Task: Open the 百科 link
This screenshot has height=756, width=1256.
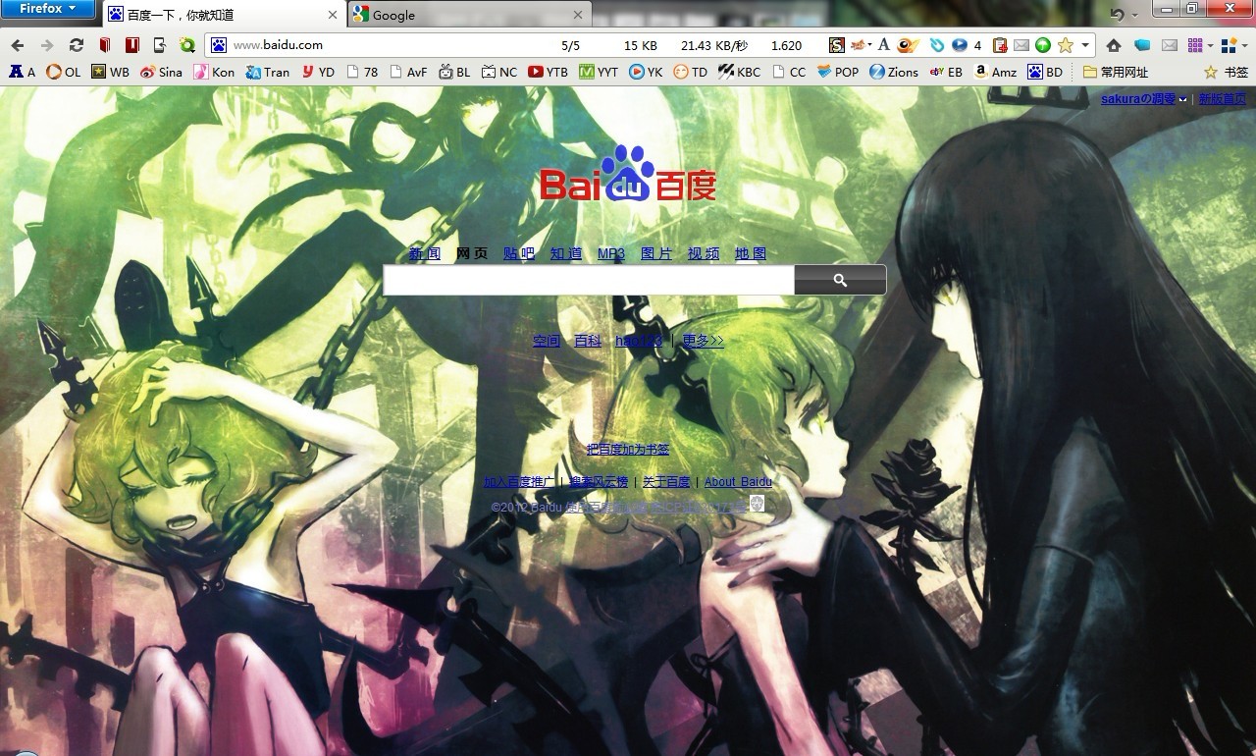Action: [x=588, y=341]
